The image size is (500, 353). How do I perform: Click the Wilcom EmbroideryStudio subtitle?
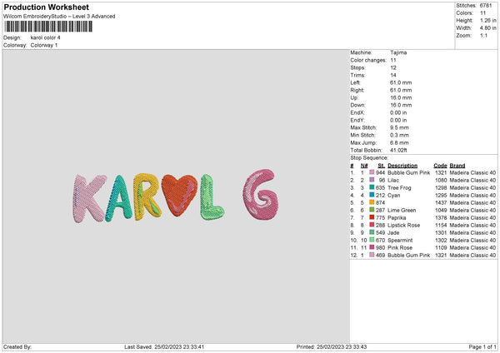point(59,17)
